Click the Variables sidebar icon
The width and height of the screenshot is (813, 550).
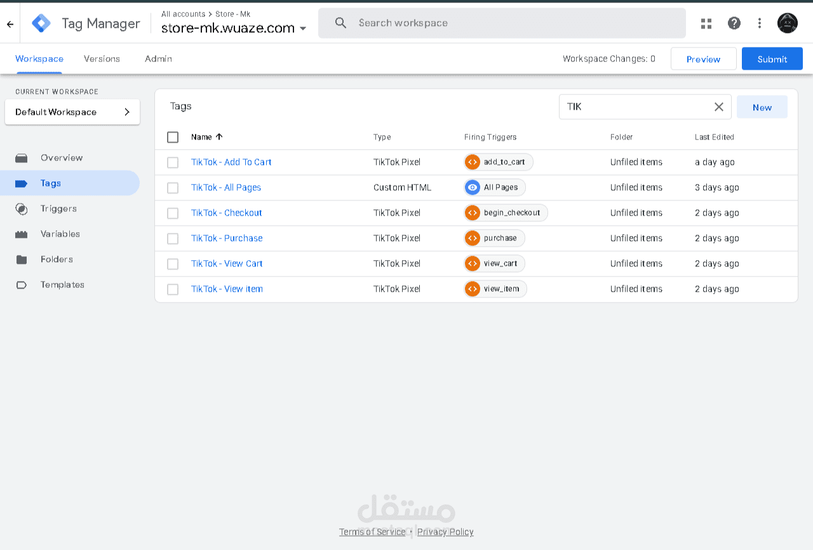[x=22, y=234]
